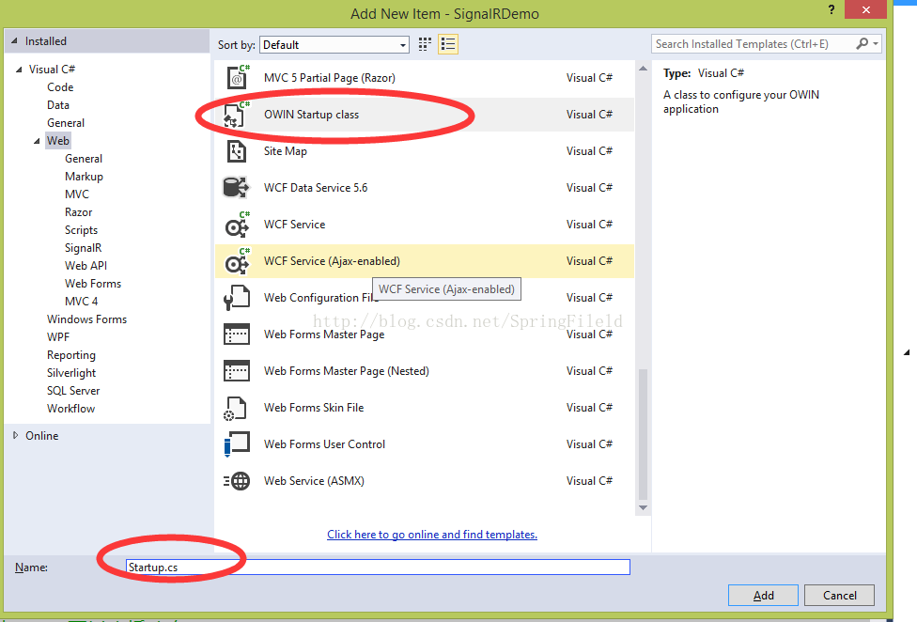The width and height of the screenshot is (917, 622).
Task: Open the search options dropdown arrow
Action: pyautogui.click(x=876, y=44)
